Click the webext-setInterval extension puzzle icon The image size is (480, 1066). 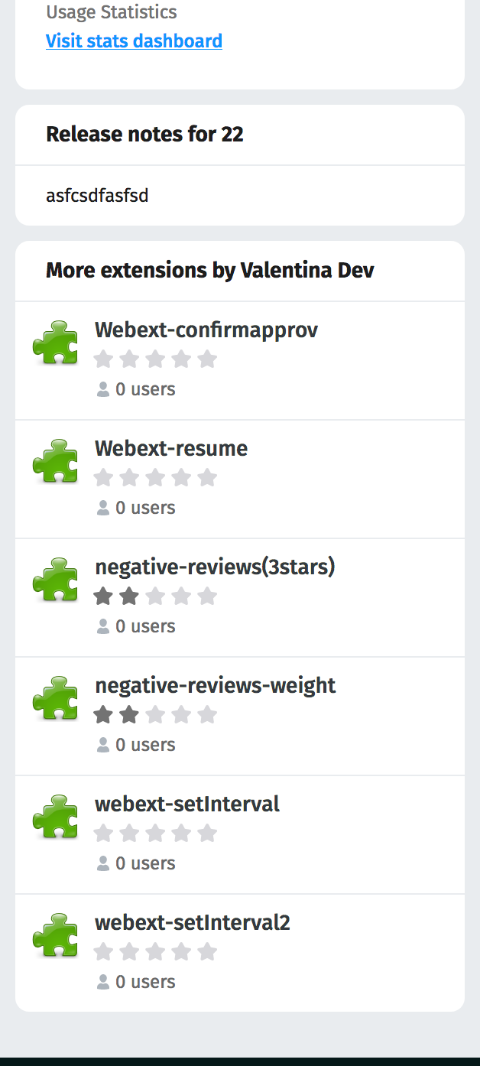coord(55,817)
